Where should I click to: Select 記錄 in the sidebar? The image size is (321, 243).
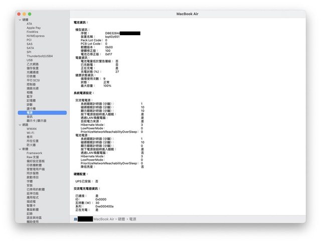[30, 214]
